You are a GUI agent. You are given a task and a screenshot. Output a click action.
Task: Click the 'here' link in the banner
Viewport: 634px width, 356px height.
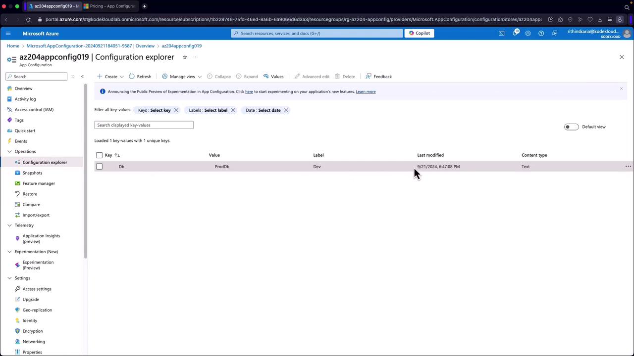[249, 91]
